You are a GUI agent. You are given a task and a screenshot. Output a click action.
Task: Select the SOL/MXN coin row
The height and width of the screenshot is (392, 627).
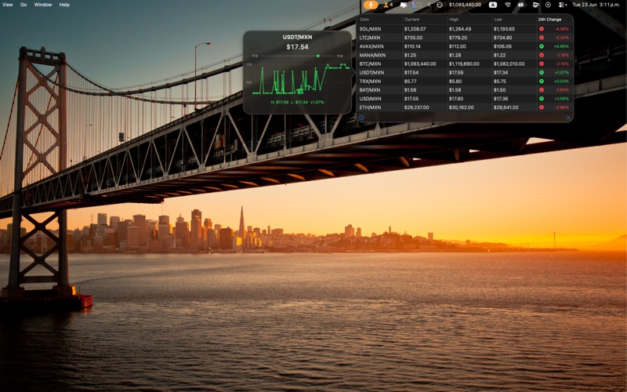point(465,29)
